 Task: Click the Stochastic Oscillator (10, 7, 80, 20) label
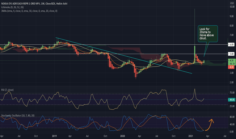coord(18,115)
